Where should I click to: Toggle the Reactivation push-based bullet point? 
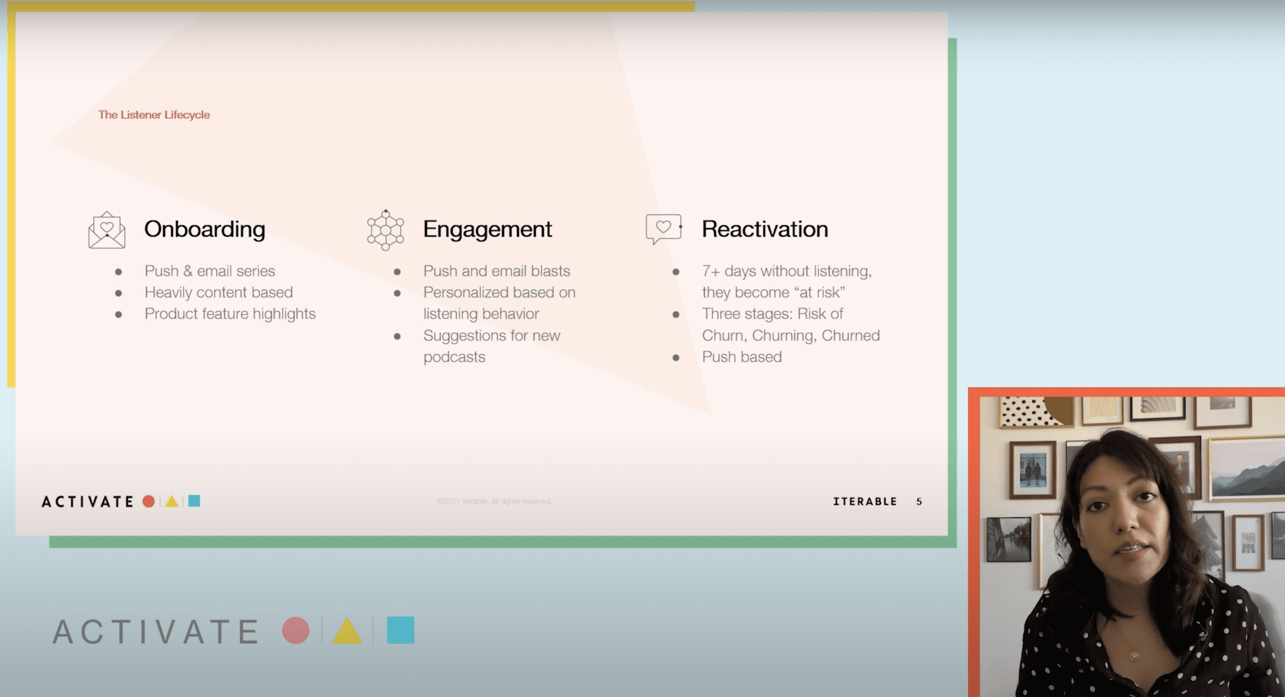[735, 356]
